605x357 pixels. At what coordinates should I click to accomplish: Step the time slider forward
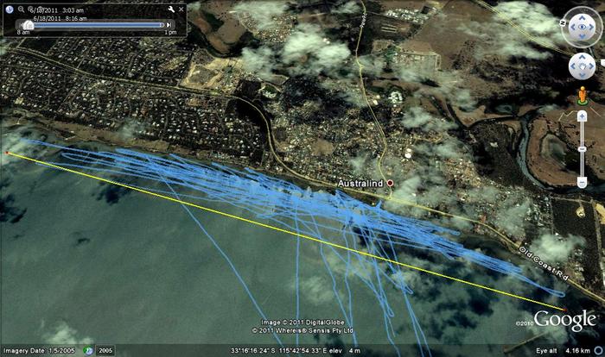click(x=169, y=25)
